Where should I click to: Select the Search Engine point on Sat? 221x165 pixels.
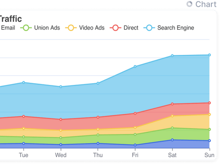[172, 56]
